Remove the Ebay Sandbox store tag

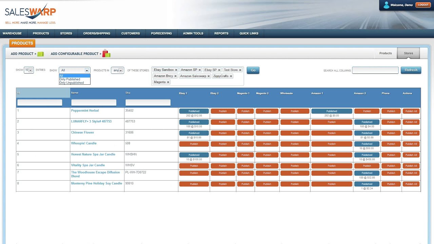coord(176,70)
